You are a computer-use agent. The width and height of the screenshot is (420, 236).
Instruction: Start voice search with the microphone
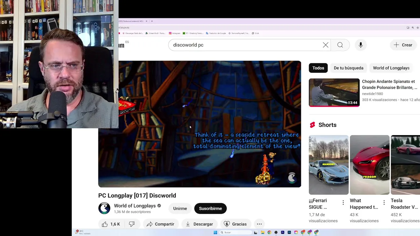(361, 45)
